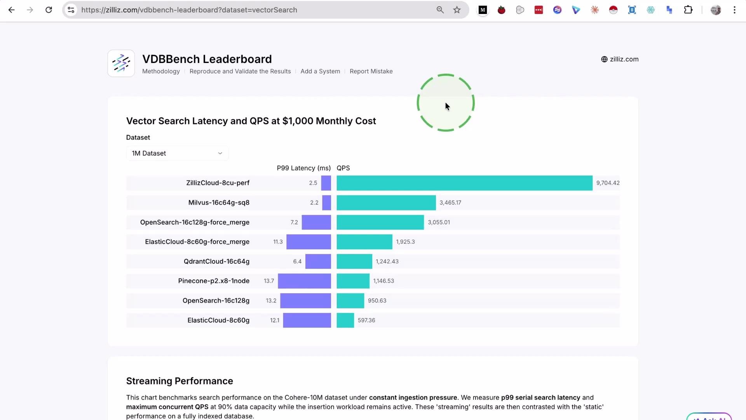Click the 13.7 latency value
Screen dimensions: 746x420
click(269, 281)
